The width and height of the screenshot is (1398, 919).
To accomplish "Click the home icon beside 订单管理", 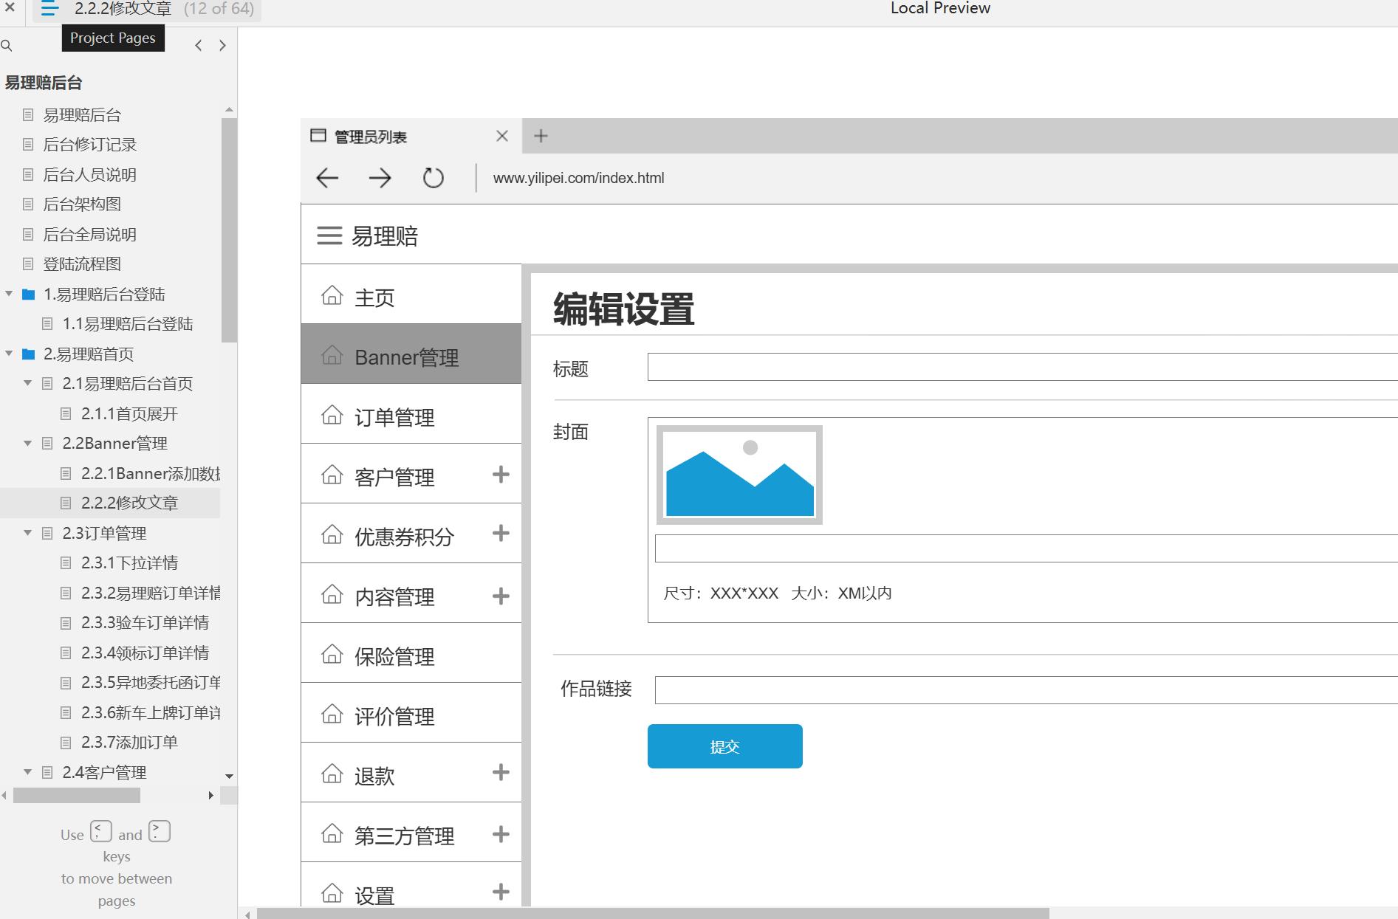I will [332, 415].
